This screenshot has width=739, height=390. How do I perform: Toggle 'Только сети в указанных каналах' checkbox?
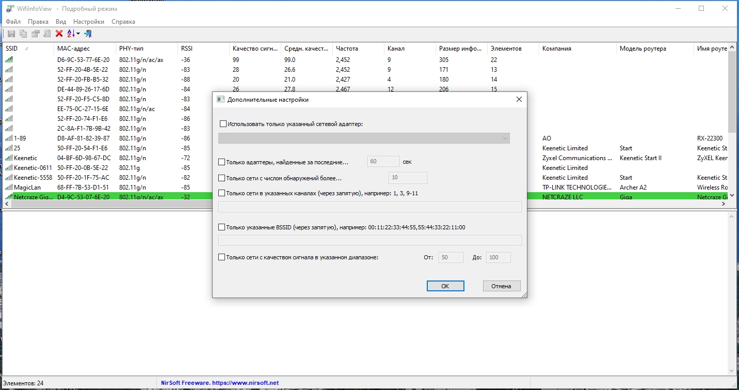pyautogui.click(x=222, y=193)
